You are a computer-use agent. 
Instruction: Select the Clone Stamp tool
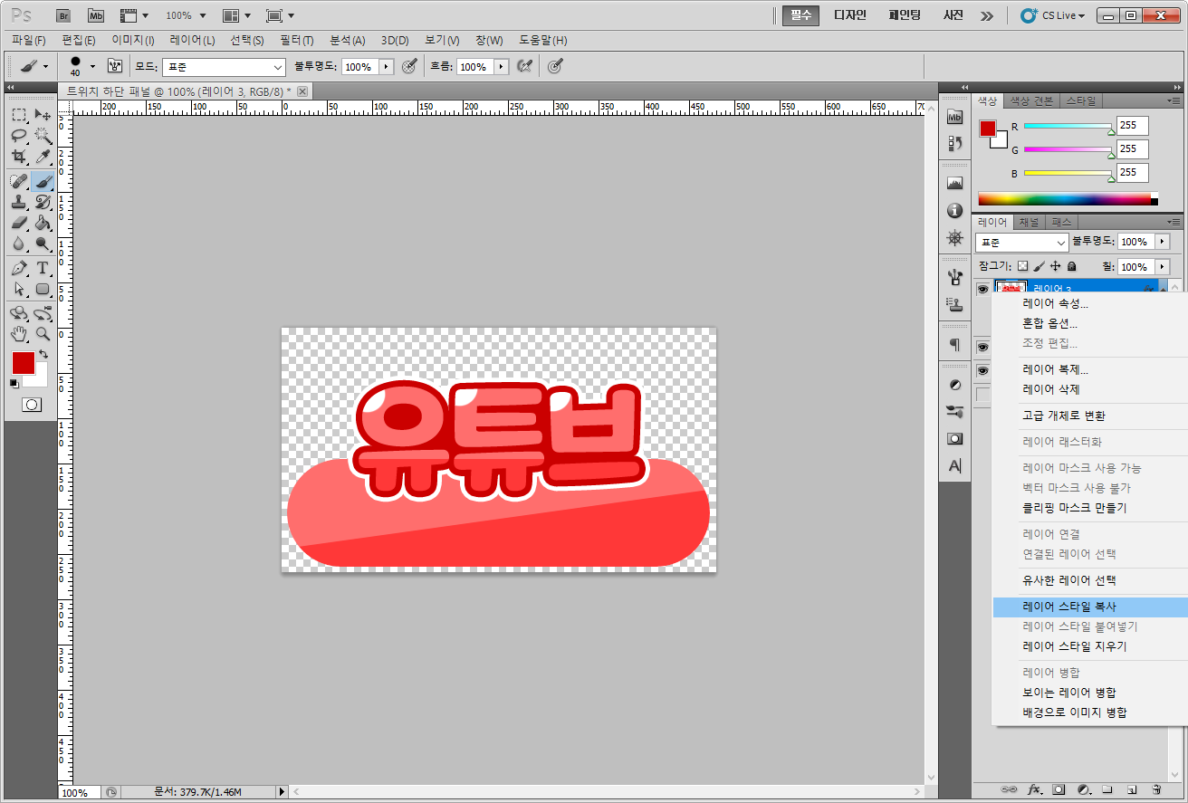tap(19, 202)
